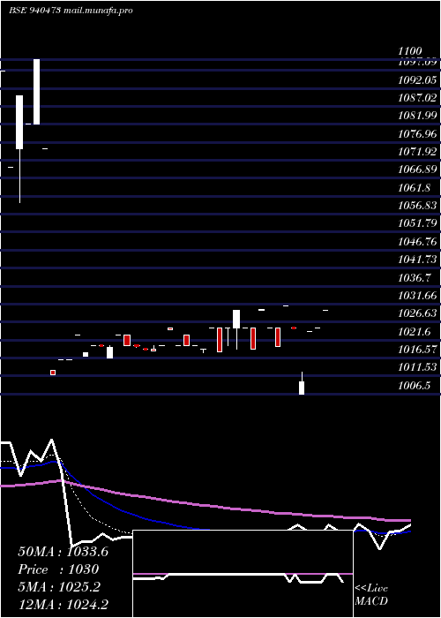
Task: Click the 1021.6 price level
Action: [x=414, y=331]
